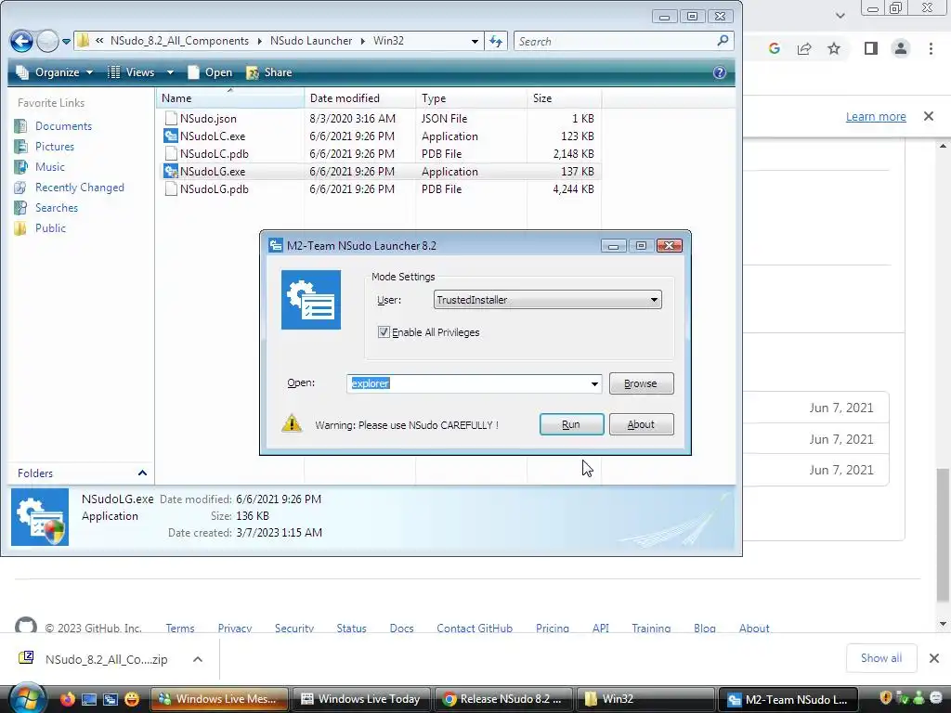This screenshot has height=713, width=951.
Task: Click the Explorer back navigation arrow
Action: tap(21, 41)
